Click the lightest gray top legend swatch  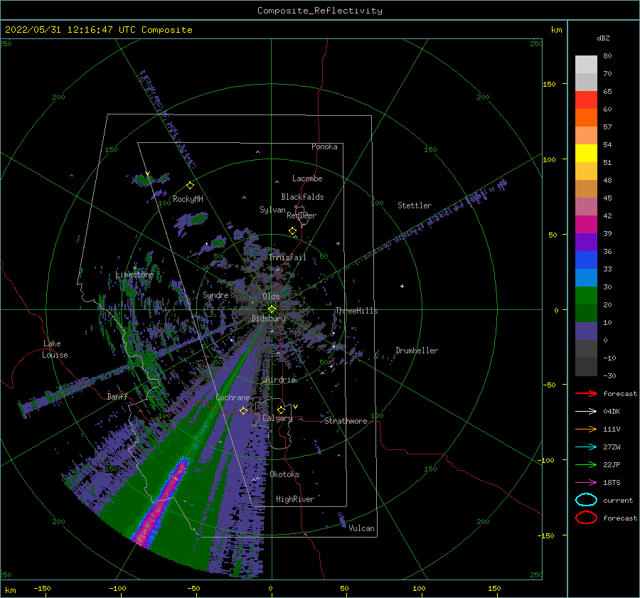tap(586, 65)
